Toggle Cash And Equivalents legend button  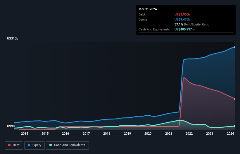67,145
